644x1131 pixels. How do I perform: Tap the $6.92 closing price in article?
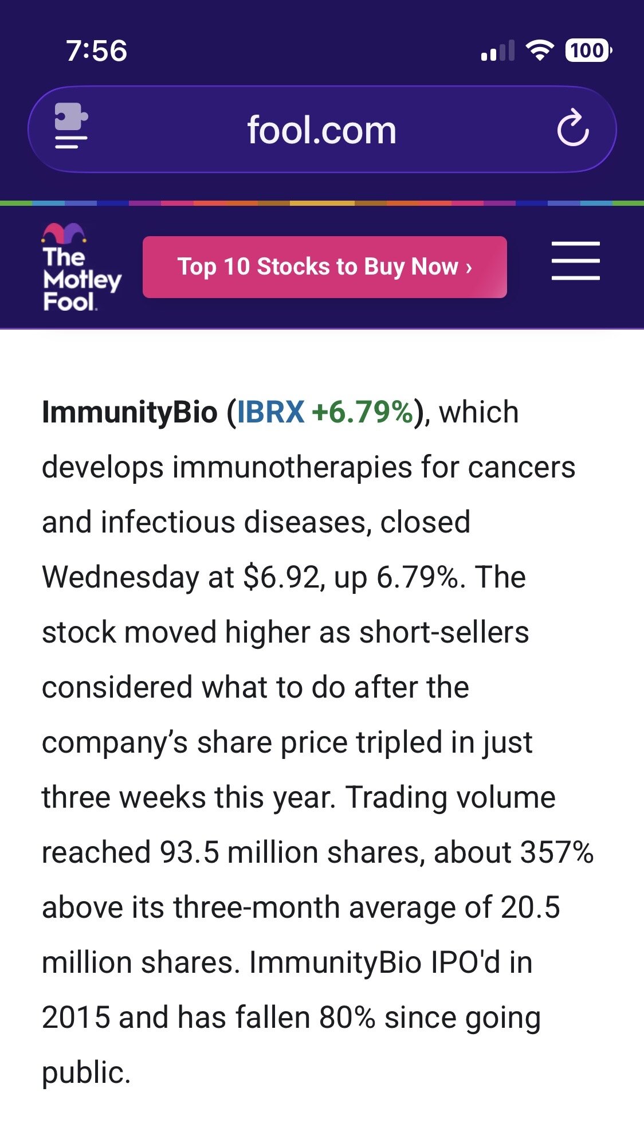click(x=281, y=577)
